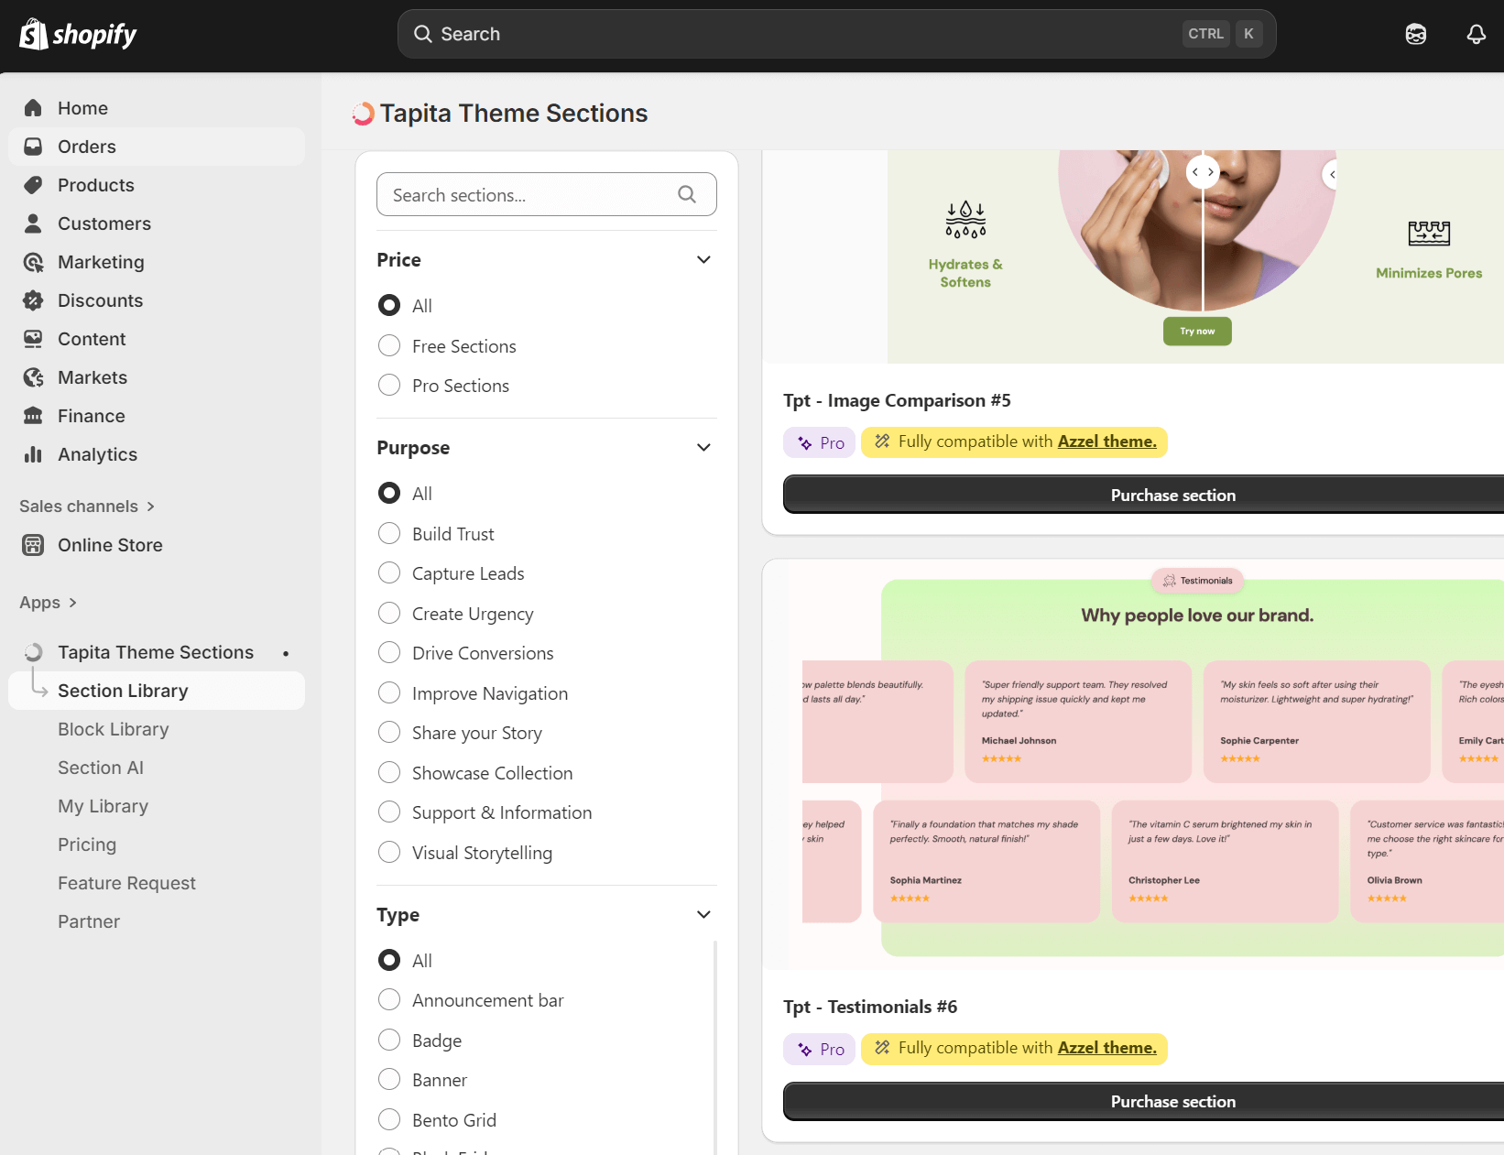Open the notifications bell
This screenshot has height=1155, width=1504.
[1475, 34]
